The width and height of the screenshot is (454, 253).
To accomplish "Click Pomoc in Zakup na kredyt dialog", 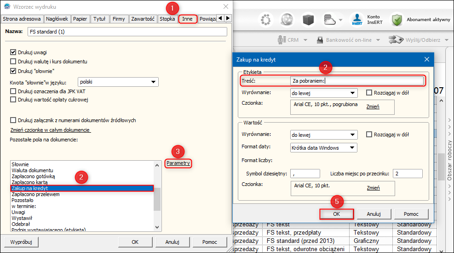I will pyautogui.click(x=411, y=214).
